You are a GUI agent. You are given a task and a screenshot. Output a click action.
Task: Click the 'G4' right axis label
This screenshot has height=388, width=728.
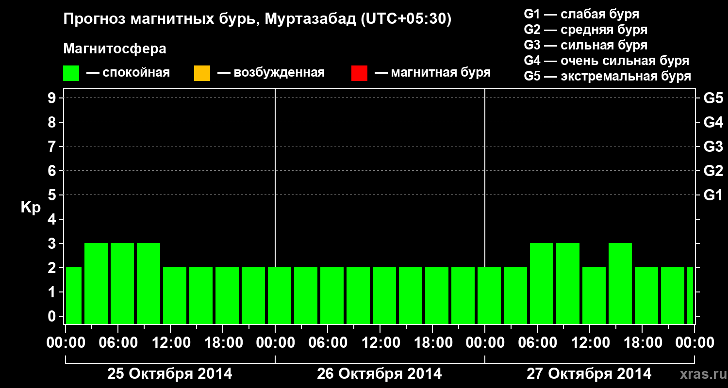tap(713, 122)
